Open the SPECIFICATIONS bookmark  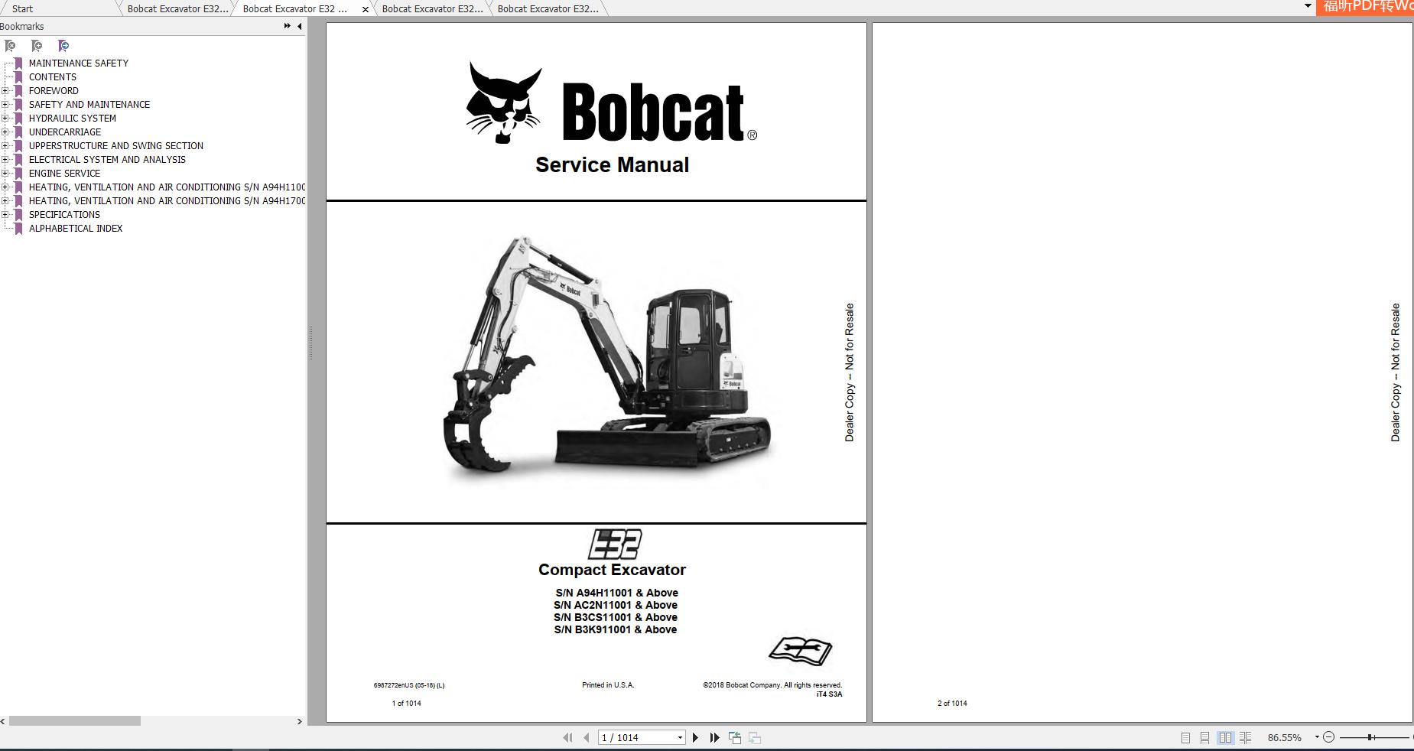coord(64,215)
